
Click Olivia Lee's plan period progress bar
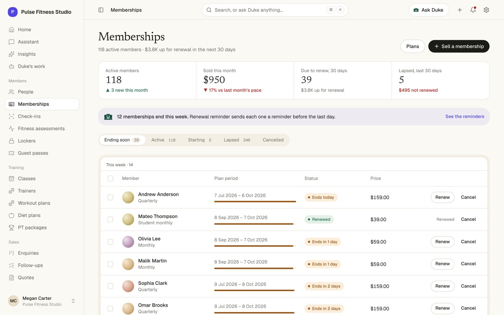255,246
